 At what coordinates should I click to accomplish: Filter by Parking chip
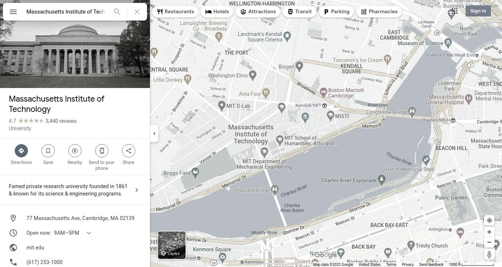pos(336,12)
